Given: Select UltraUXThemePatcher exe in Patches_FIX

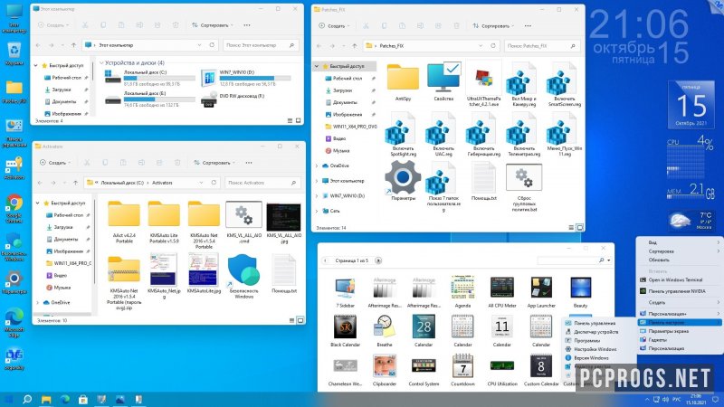Looking at the screenshot, I should click(483, 84).
